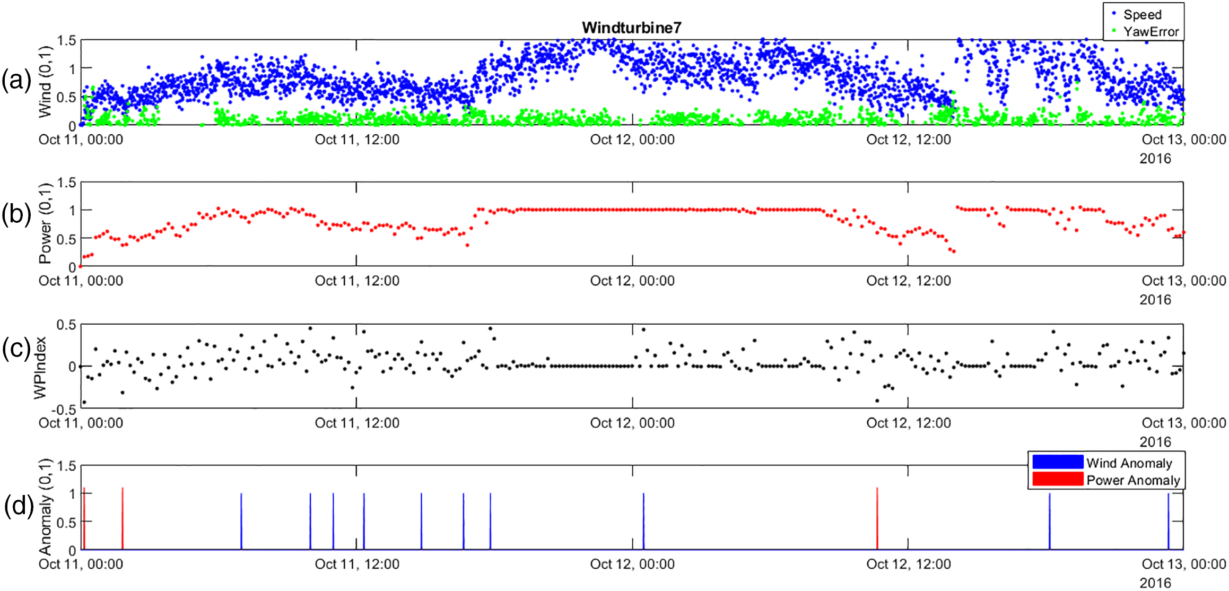
Task: Click the 2016 year label under Power plot
Action: pos(1155,300)
